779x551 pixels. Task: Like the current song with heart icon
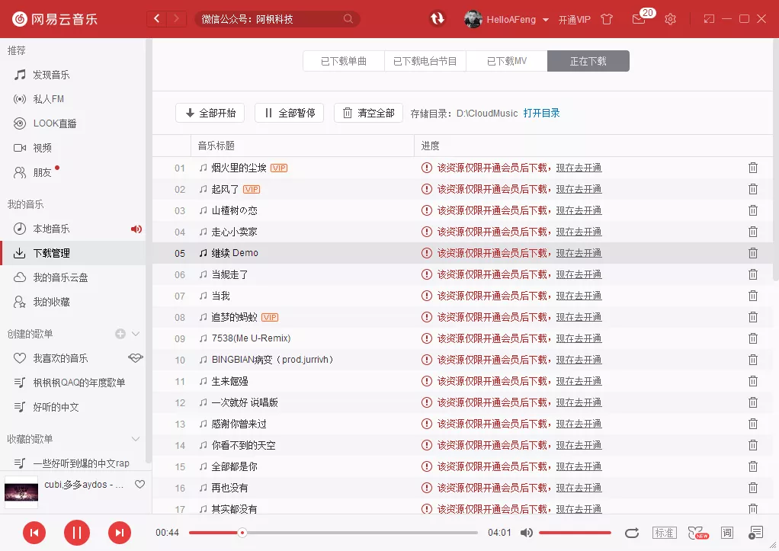[x=140, y=485]
